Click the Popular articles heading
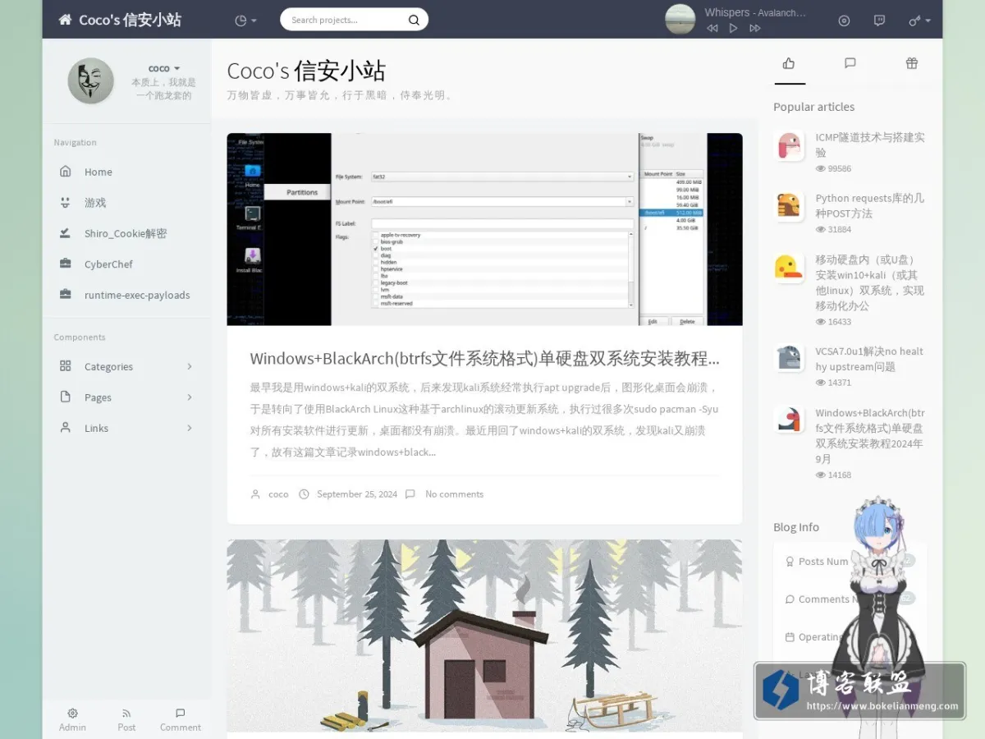The height and width of the screenshot is (739, 985). coord(813,107)
